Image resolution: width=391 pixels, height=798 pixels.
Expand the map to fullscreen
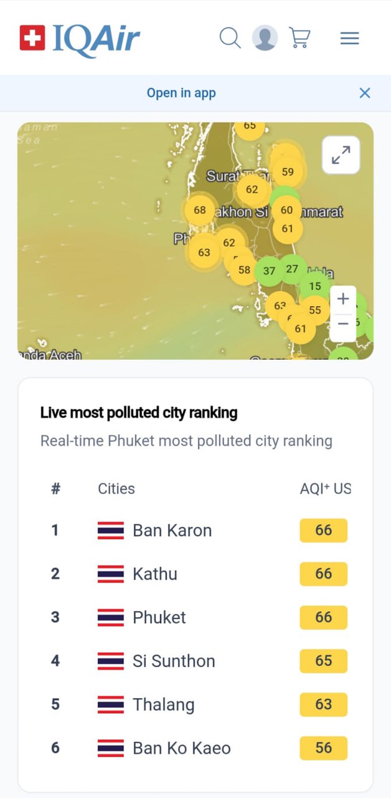(341, 156)
